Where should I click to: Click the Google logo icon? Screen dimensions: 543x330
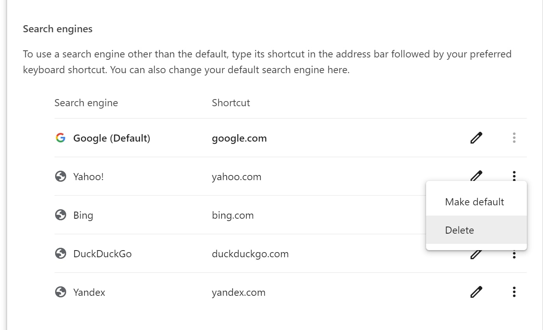[60, 138]
